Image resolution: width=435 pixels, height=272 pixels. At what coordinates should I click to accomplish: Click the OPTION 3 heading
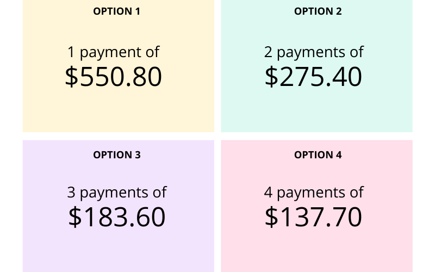117,155
